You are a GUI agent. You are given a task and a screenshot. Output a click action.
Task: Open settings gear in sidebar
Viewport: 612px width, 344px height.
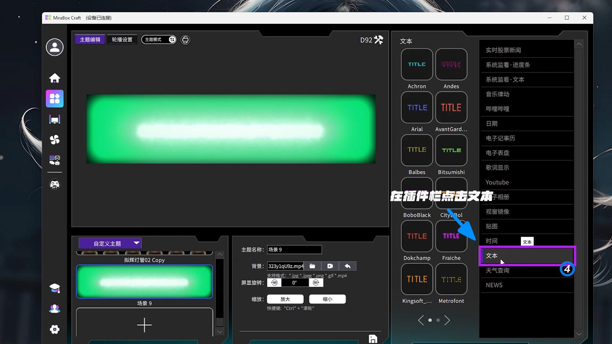[x=55, y=329]
